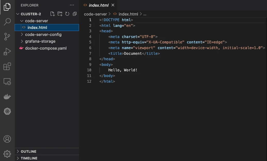Open the Source Control view

(7, 36)
